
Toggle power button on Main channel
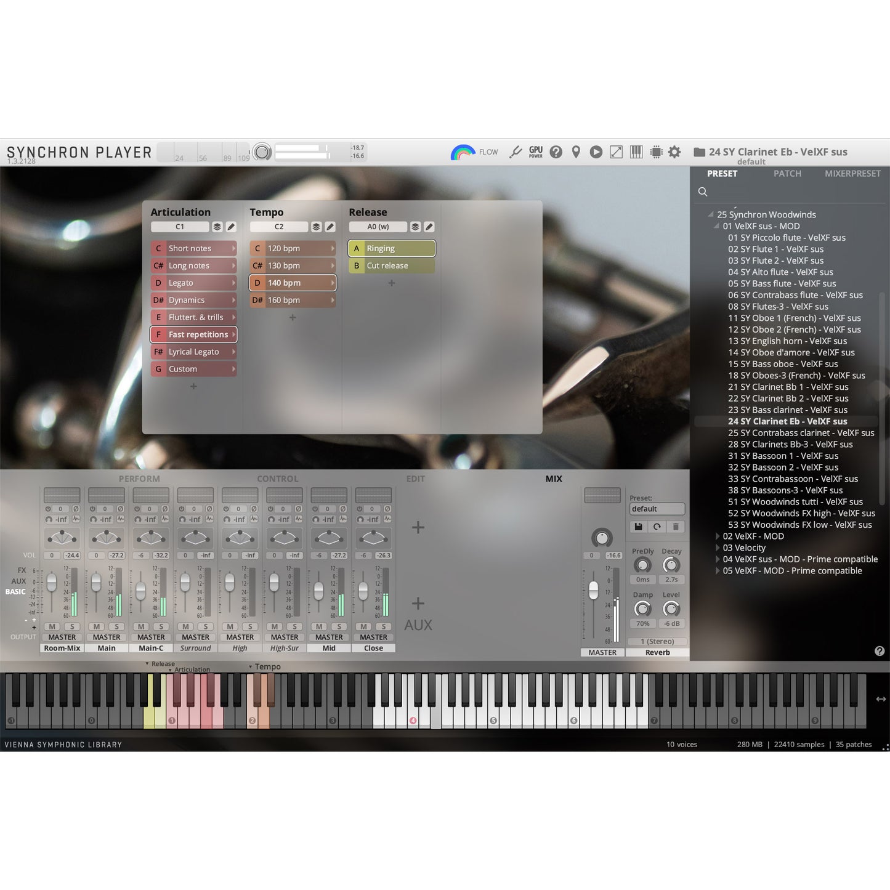coord(92,509)
